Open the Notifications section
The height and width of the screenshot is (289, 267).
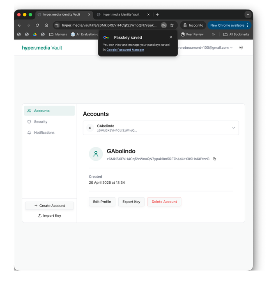click(x=44, y=133)
